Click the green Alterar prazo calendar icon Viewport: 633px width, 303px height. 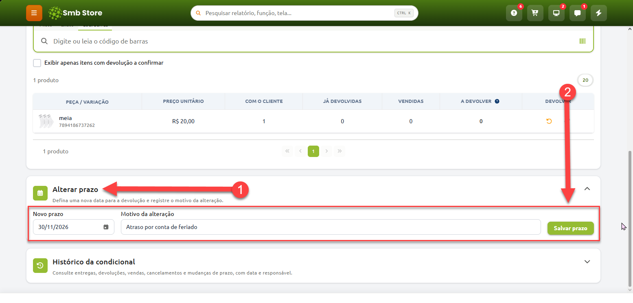[40, 193]
